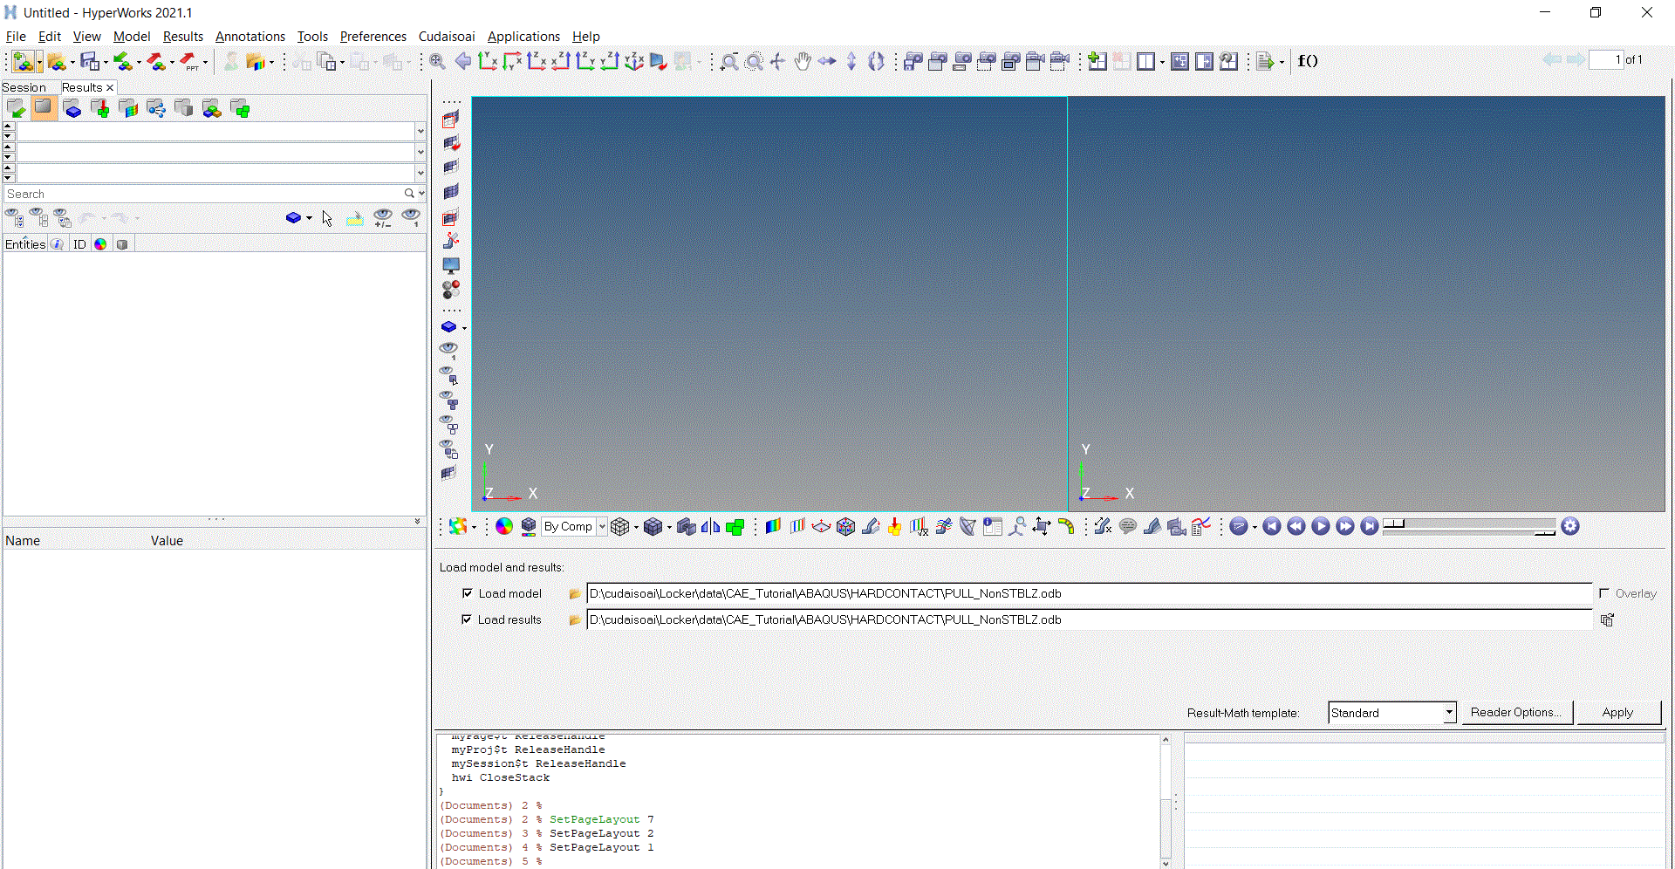1675x869 pixels.
Task: Switch to the Session tab
Action: coord(24,87)
